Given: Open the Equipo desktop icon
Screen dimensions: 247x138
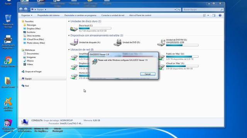Looking at the screenshot, I should point(8,2).
